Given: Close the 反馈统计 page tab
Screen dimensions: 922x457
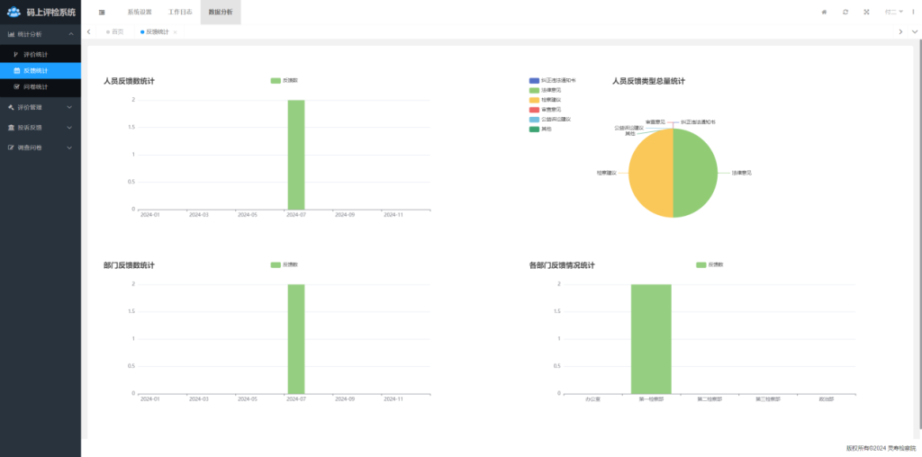Looking at the screenshot, I should coord(175,32).
